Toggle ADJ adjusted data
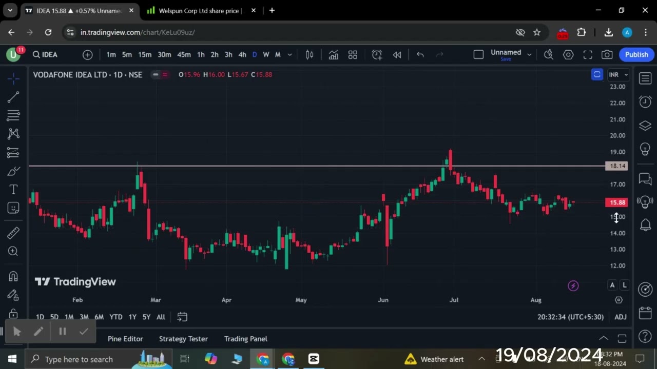657x369 pixels. [x=621, y=317]
